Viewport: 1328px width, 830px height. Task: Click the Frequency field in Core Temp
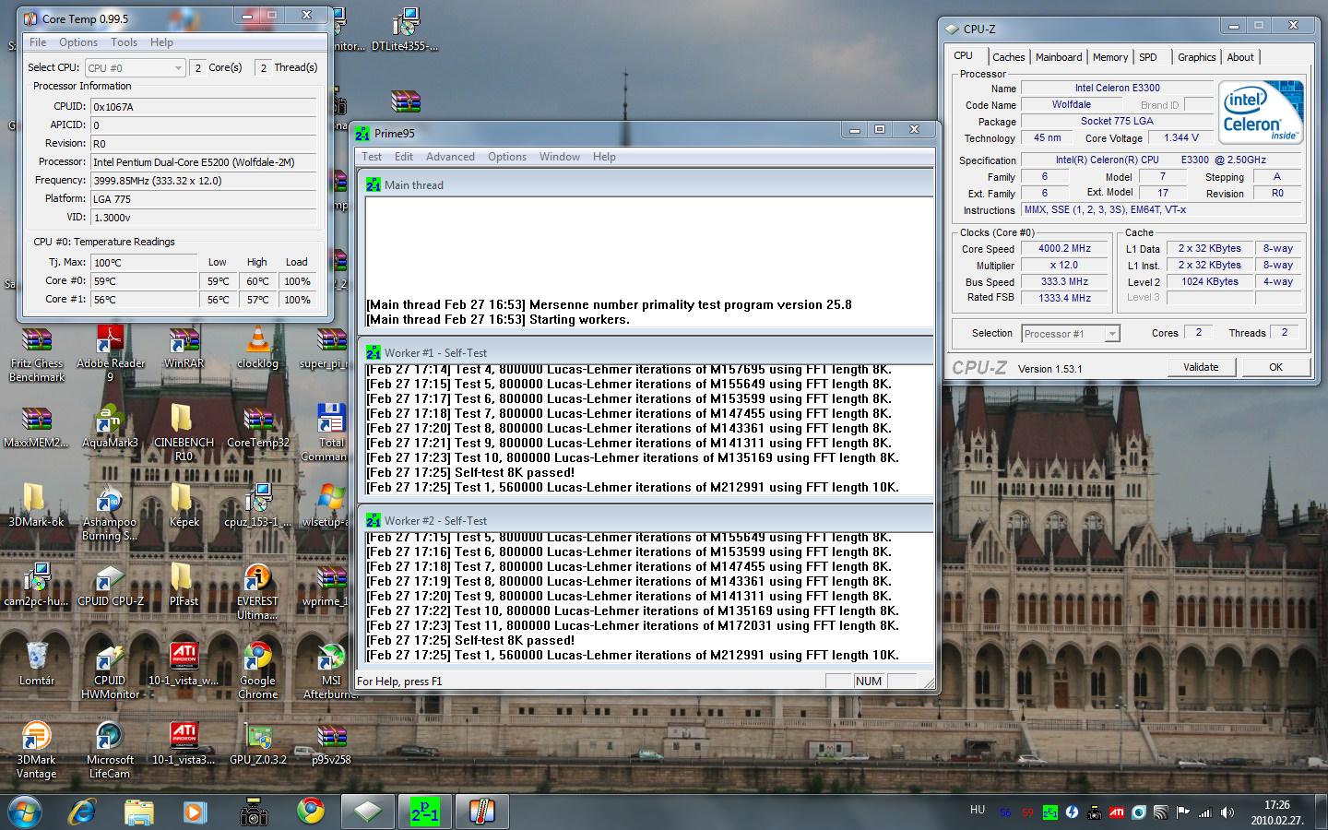tap(203, 181)
